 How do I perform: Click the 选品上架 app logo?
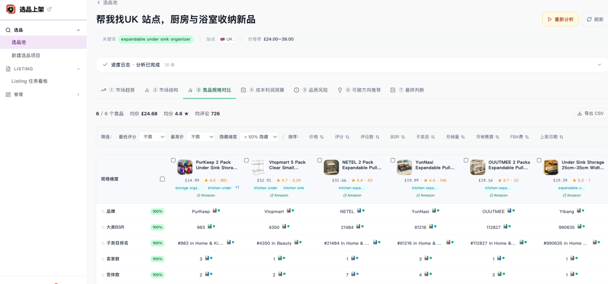(11, 10)
